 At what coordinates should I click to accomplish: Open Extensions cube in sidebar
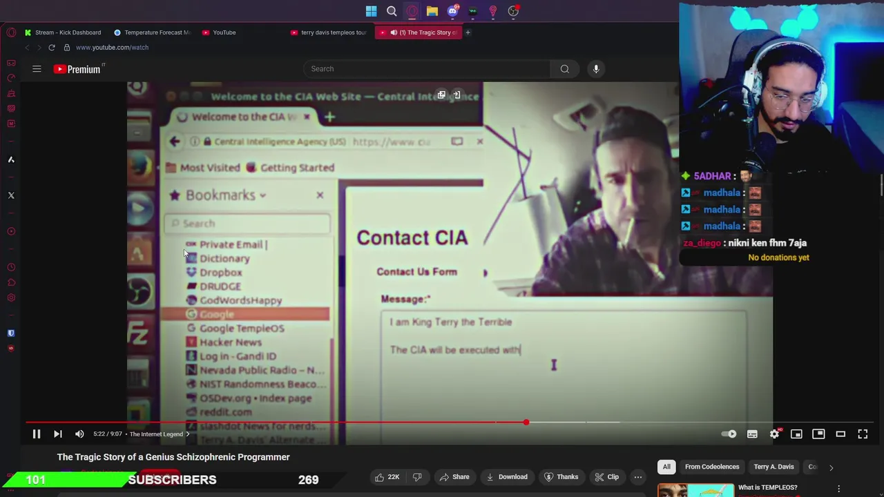point(11,282)
